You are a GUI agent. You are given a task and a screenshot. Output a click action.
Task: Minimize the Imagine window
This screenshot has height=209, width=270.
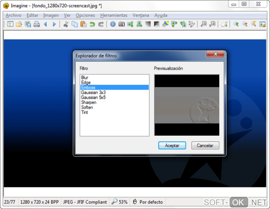tap(234, 4)
